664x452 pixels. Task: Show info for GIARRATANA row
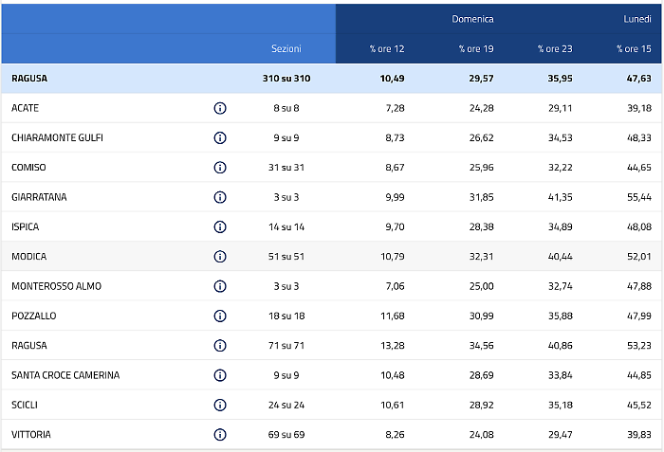(x=220, y=197)
